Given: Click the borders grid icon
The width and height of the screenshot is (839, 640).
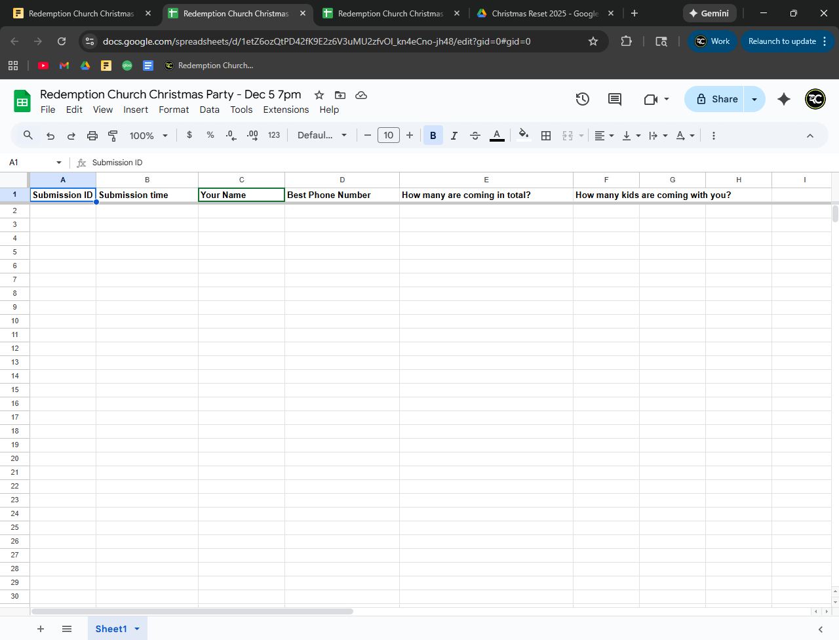Looking at the screenshot, I should 545,136.
